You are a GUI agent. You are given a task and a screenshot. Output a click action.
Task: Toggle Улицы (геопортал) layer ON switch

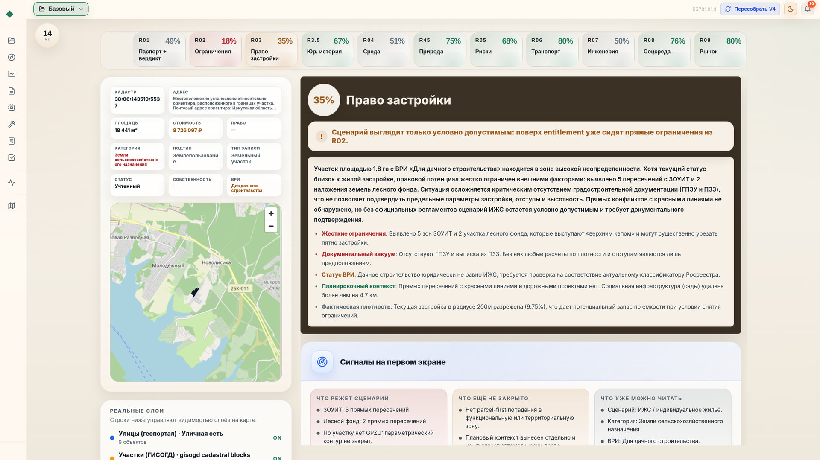[277, 438]
